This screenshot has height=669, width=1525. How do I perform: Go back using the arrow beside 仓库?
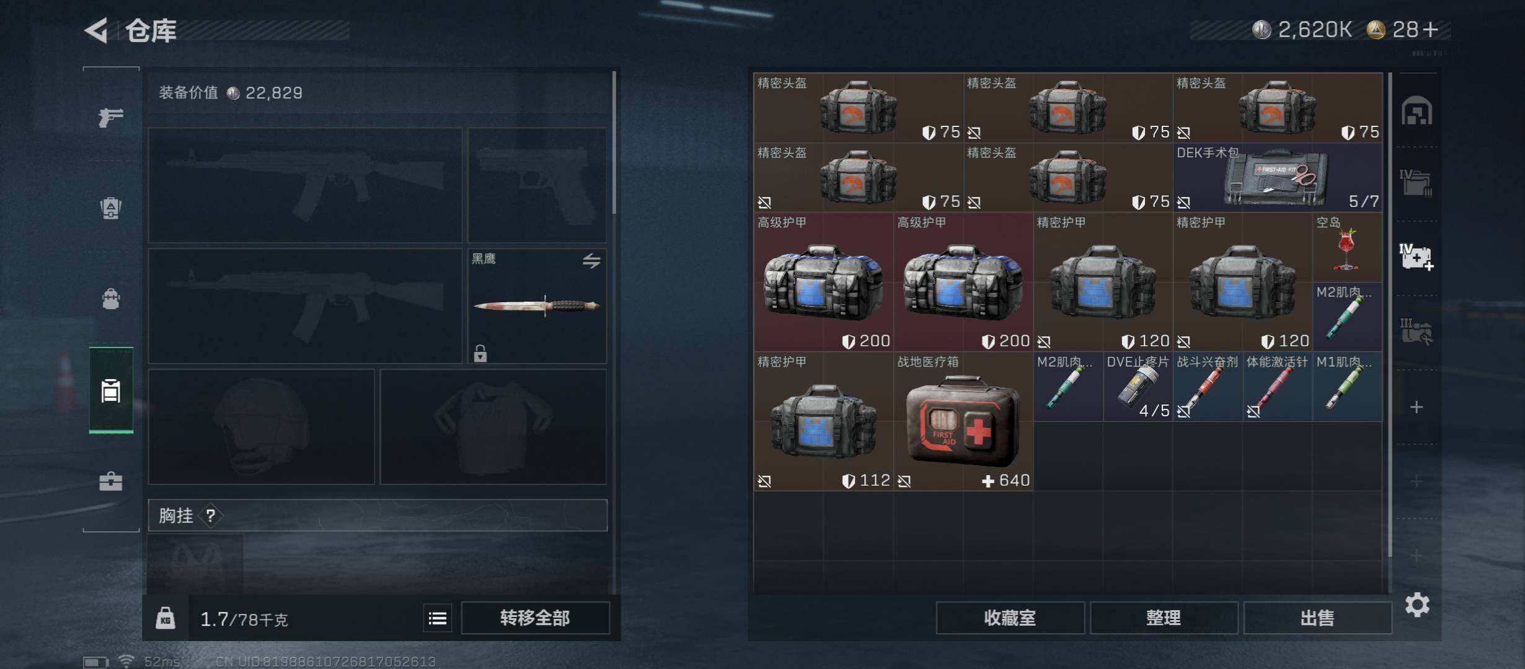[96, 30]
